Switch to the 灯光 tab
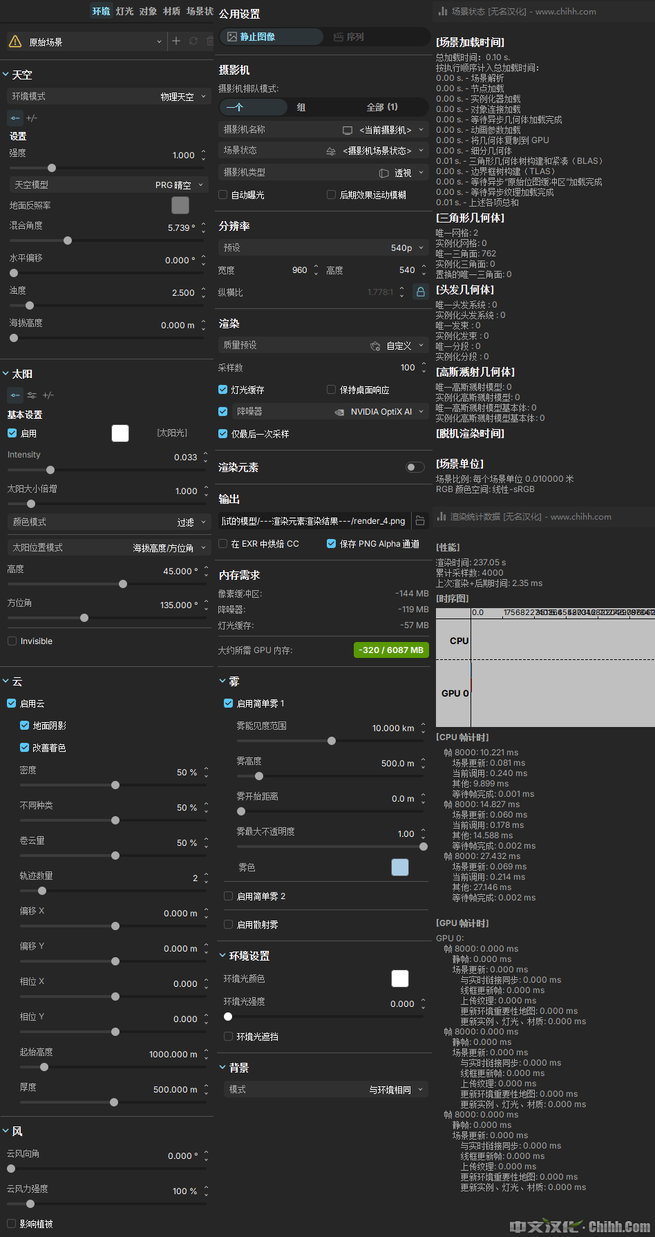 [x=124, y=11]
